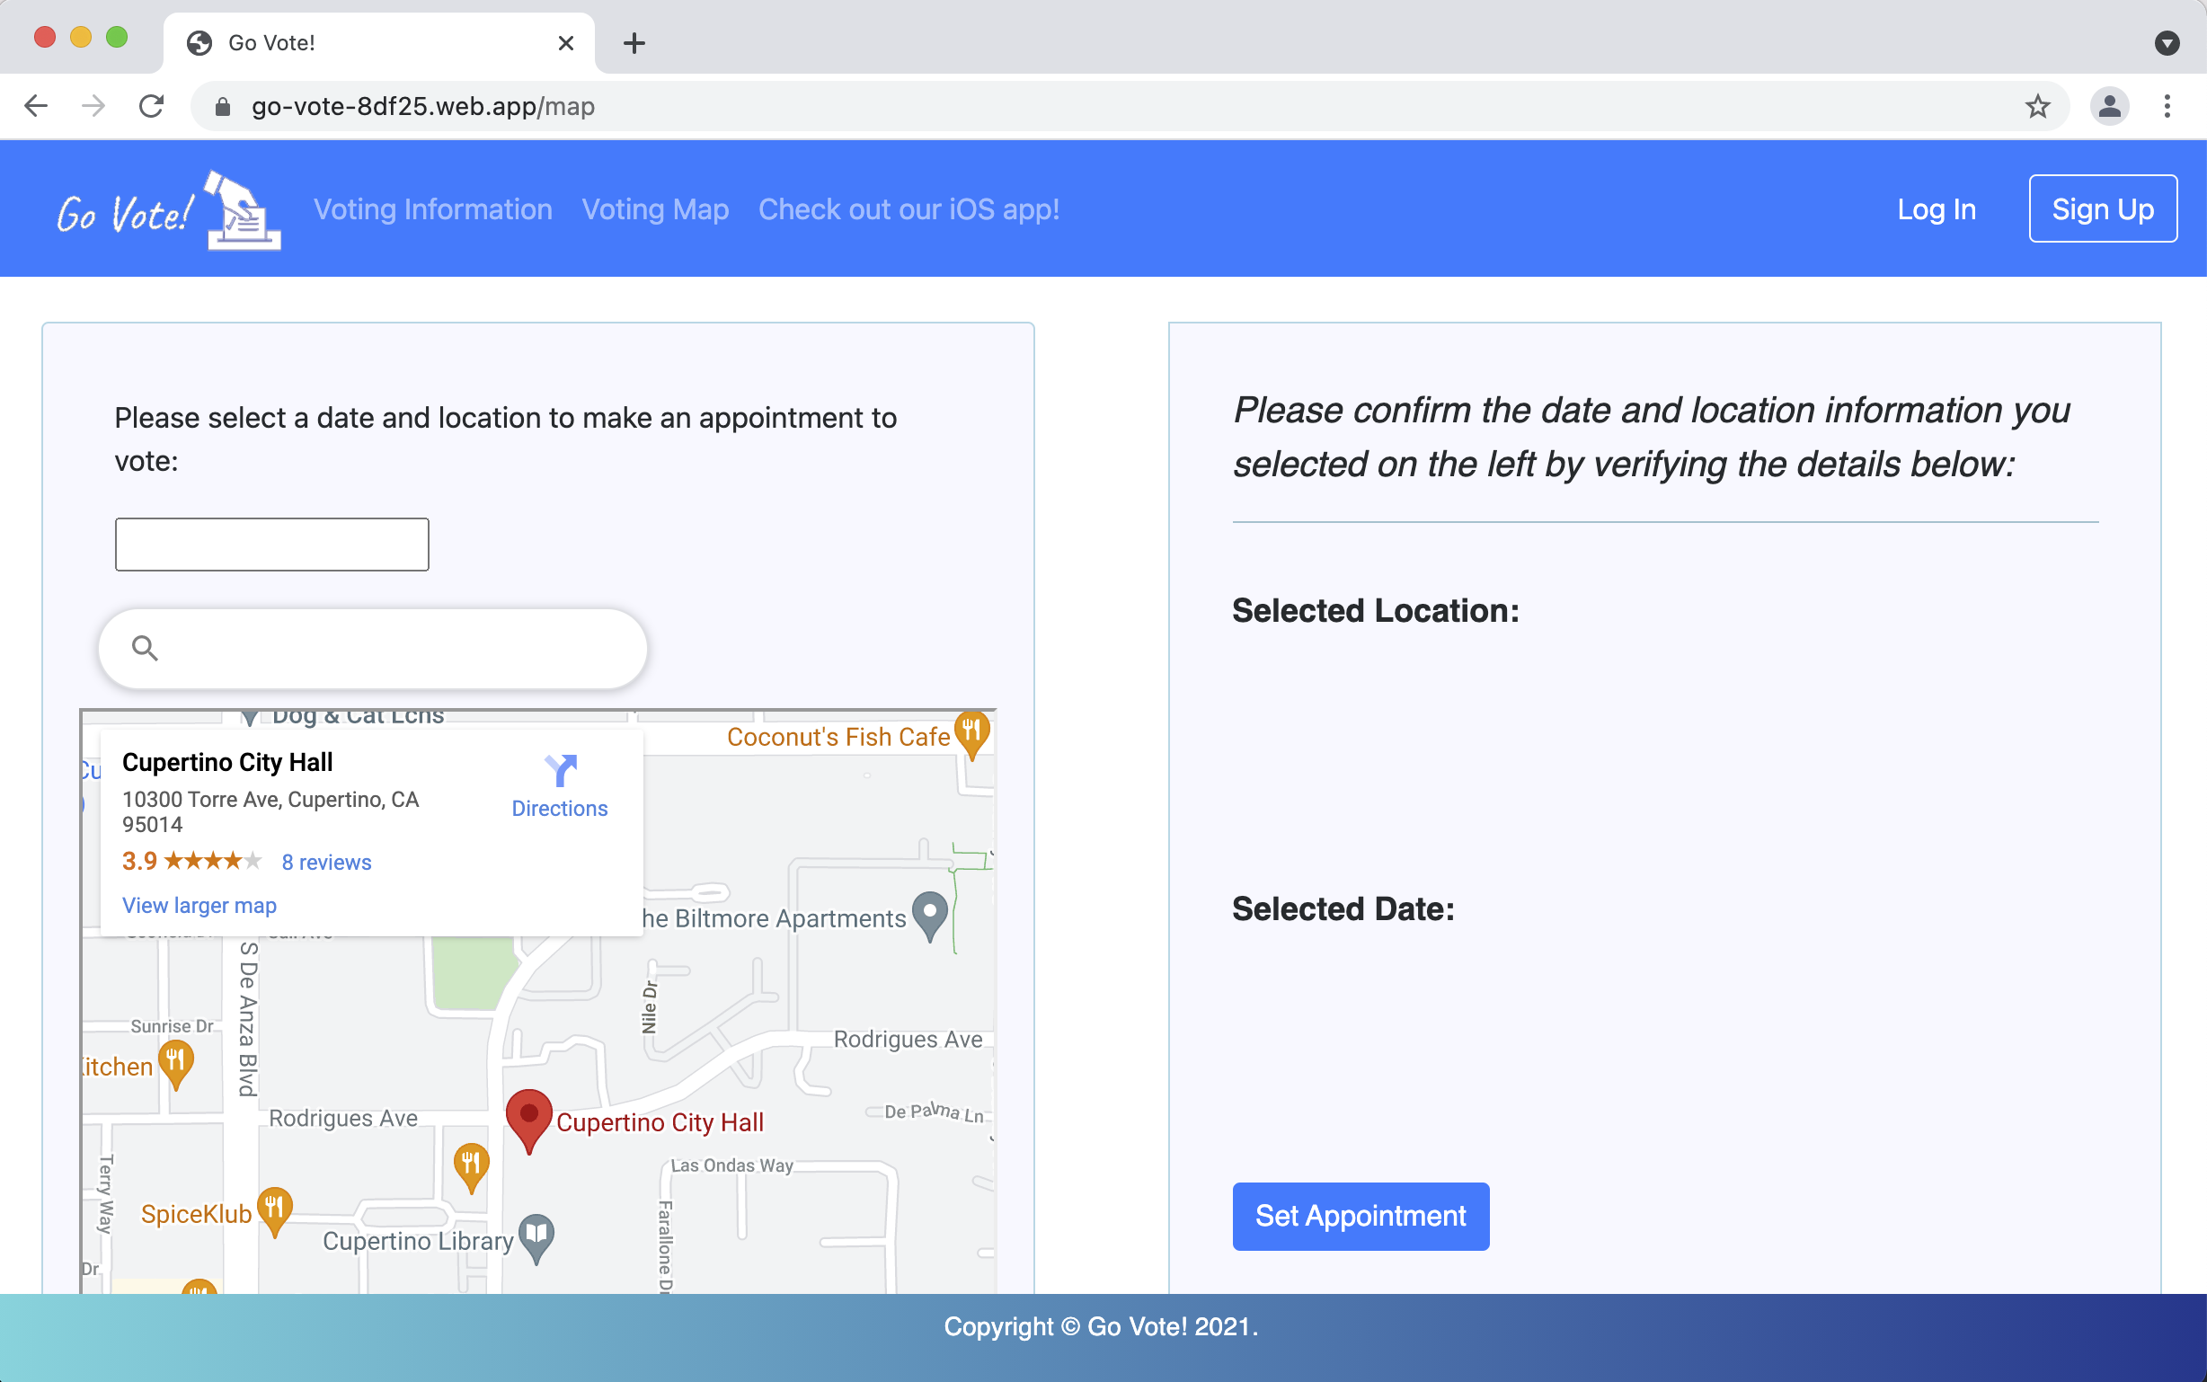Viewport: 2207px width, 1382px height.
Task: Open the browser profile avatar
Action: pyautogui.click(x=2109, y=107)
